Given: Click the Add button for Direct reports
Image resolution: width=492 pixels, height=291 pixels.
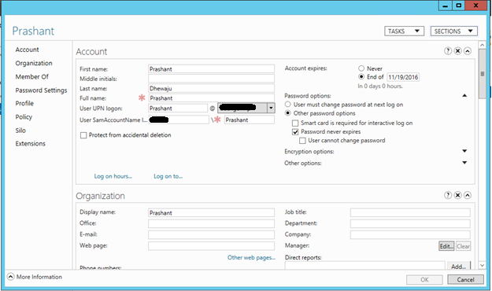Looking at the screenshot, I should (x=458, y=267).
